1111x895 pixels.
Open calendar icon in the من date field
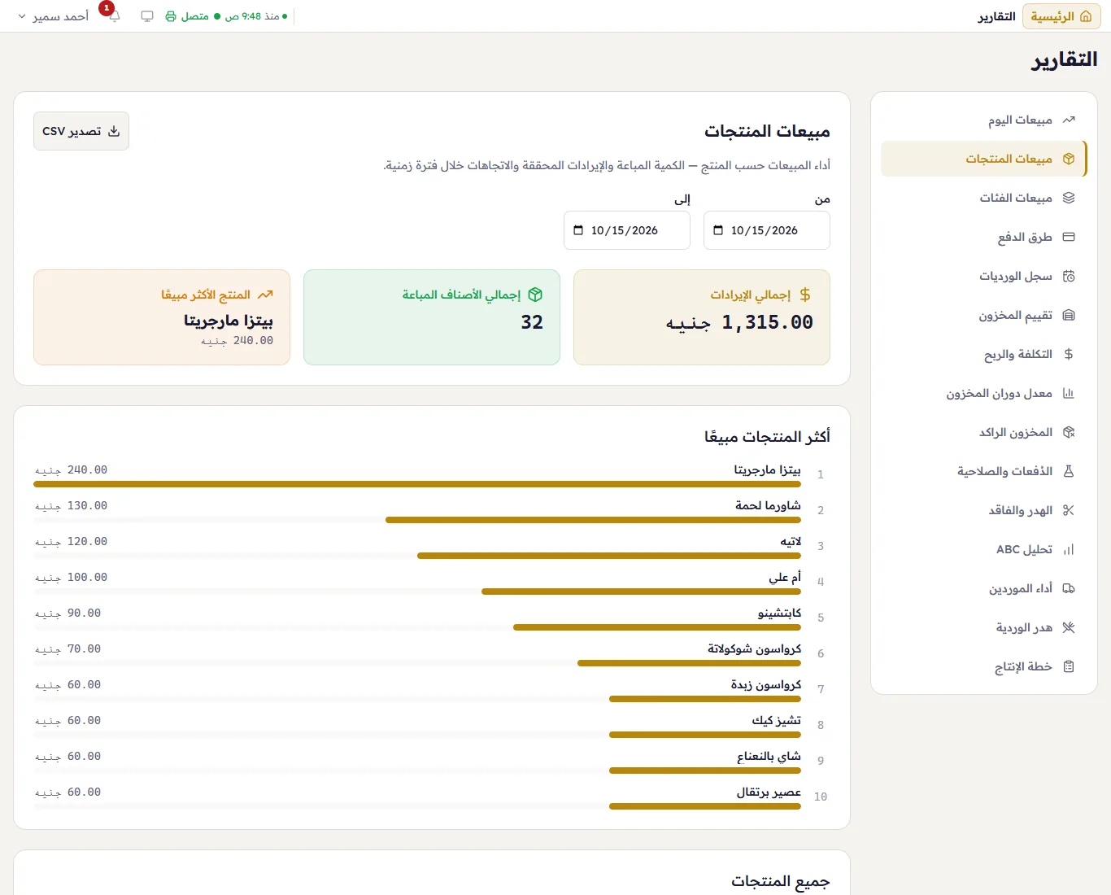[x=718, y=230]
